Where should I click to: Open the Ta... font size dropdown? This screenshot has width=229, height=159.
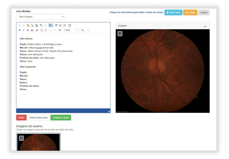click(x=85, y=30)
